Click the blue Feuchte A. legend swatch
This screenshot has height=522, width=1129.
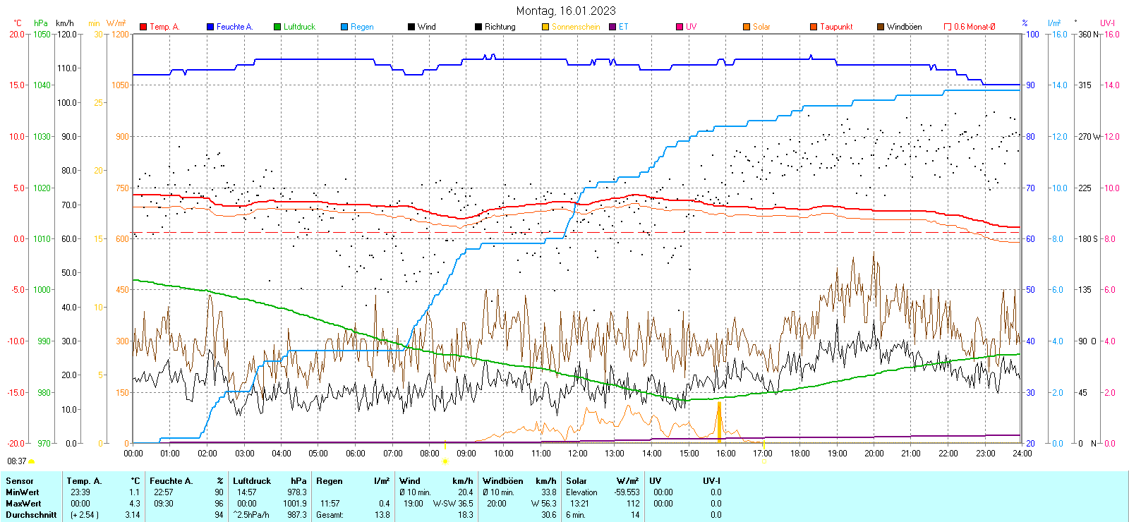[210, 27]
